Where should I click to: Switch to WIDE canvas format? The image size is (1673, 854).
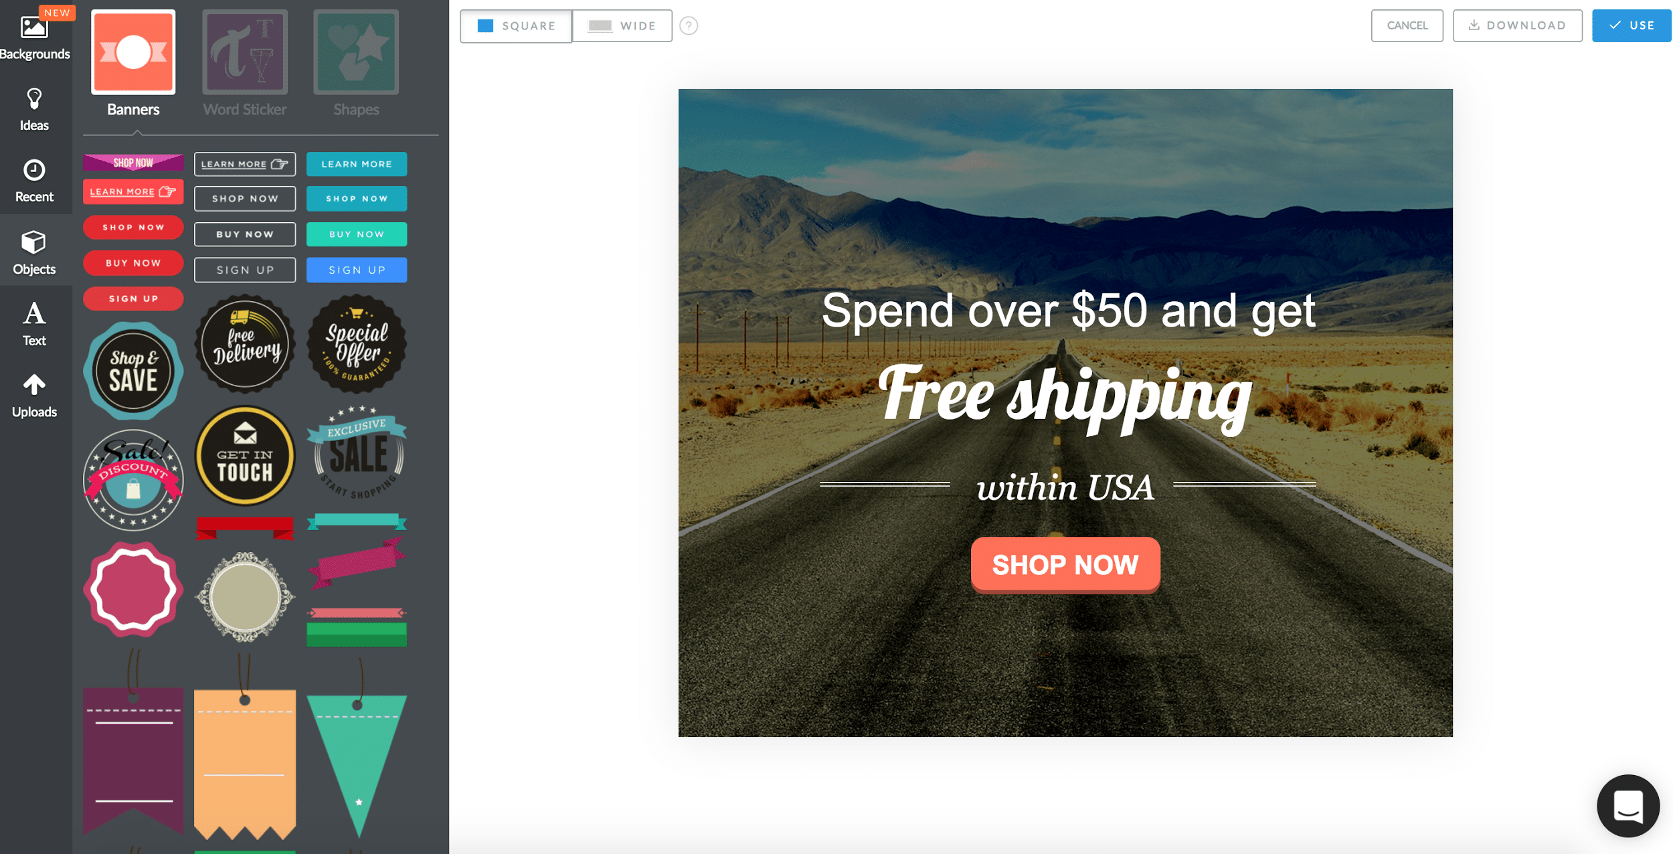coord(622,25)
